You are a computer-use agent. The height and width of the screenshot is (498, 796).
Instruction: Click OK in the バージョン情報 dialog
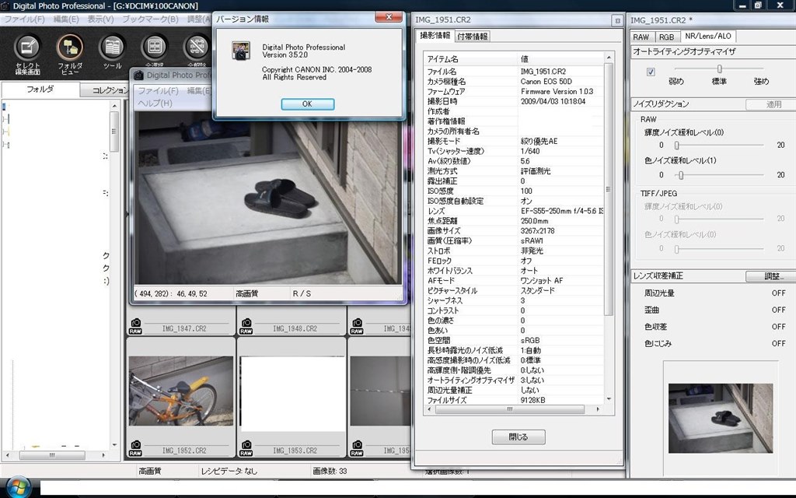click(308, 103)
